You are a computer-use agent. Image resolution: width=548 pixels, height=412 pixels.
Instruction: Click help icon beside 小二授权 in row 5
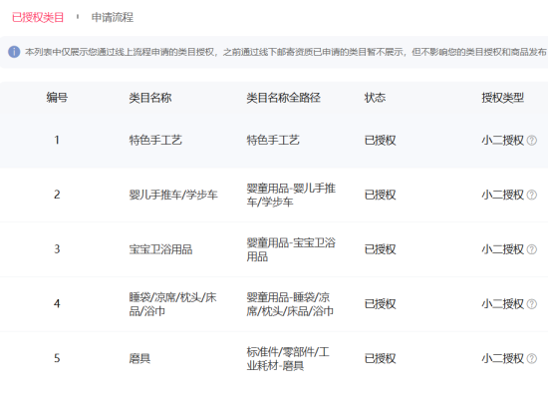[x=532, y=358]
